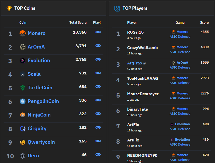This screenshot has height=163, width=215.
Task: Open the Evolution coin link in TOP Coins
Action: [x=39, y=61]
